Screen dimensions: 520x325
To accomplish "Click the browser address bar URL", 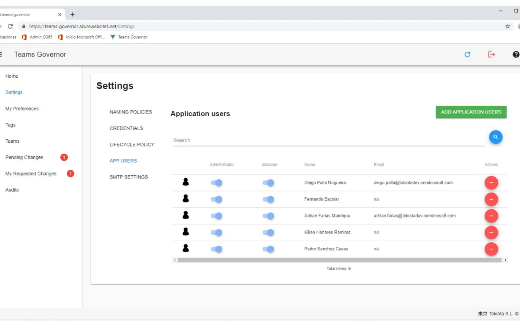I will (82, 26).
